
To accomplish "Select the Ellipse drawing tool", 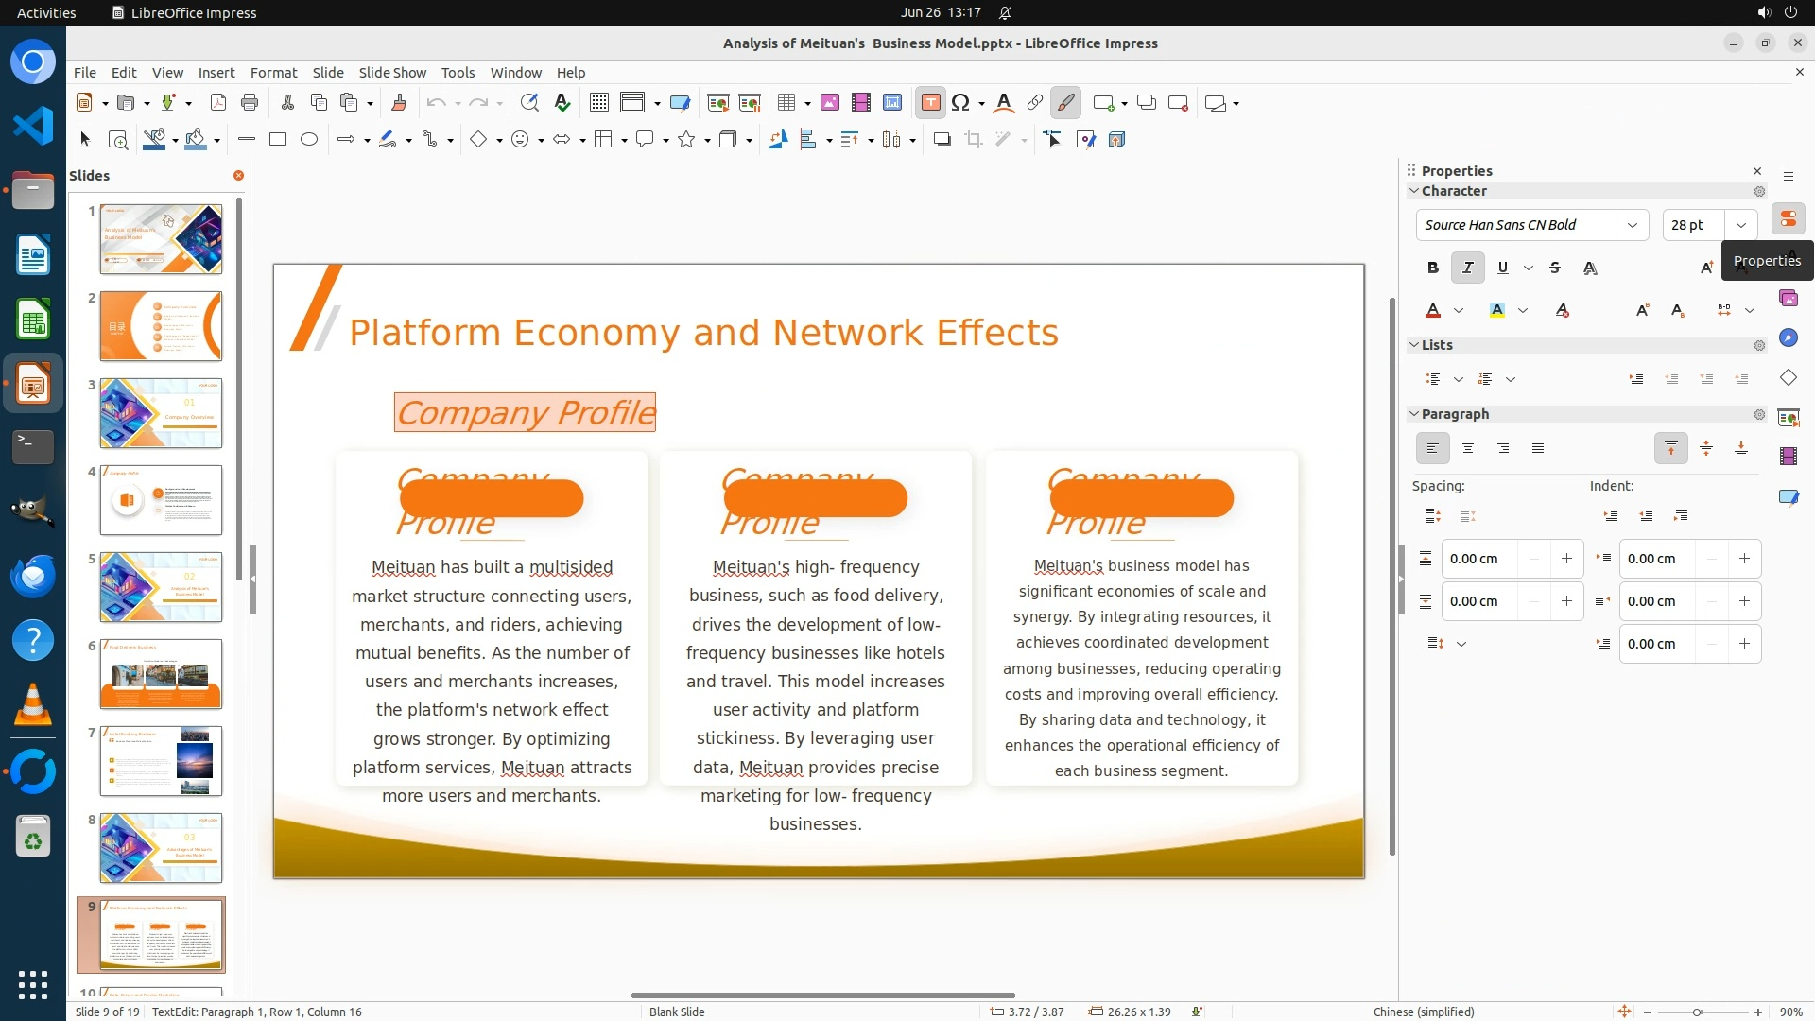I will pyautogui.click(x=308, y=140).
